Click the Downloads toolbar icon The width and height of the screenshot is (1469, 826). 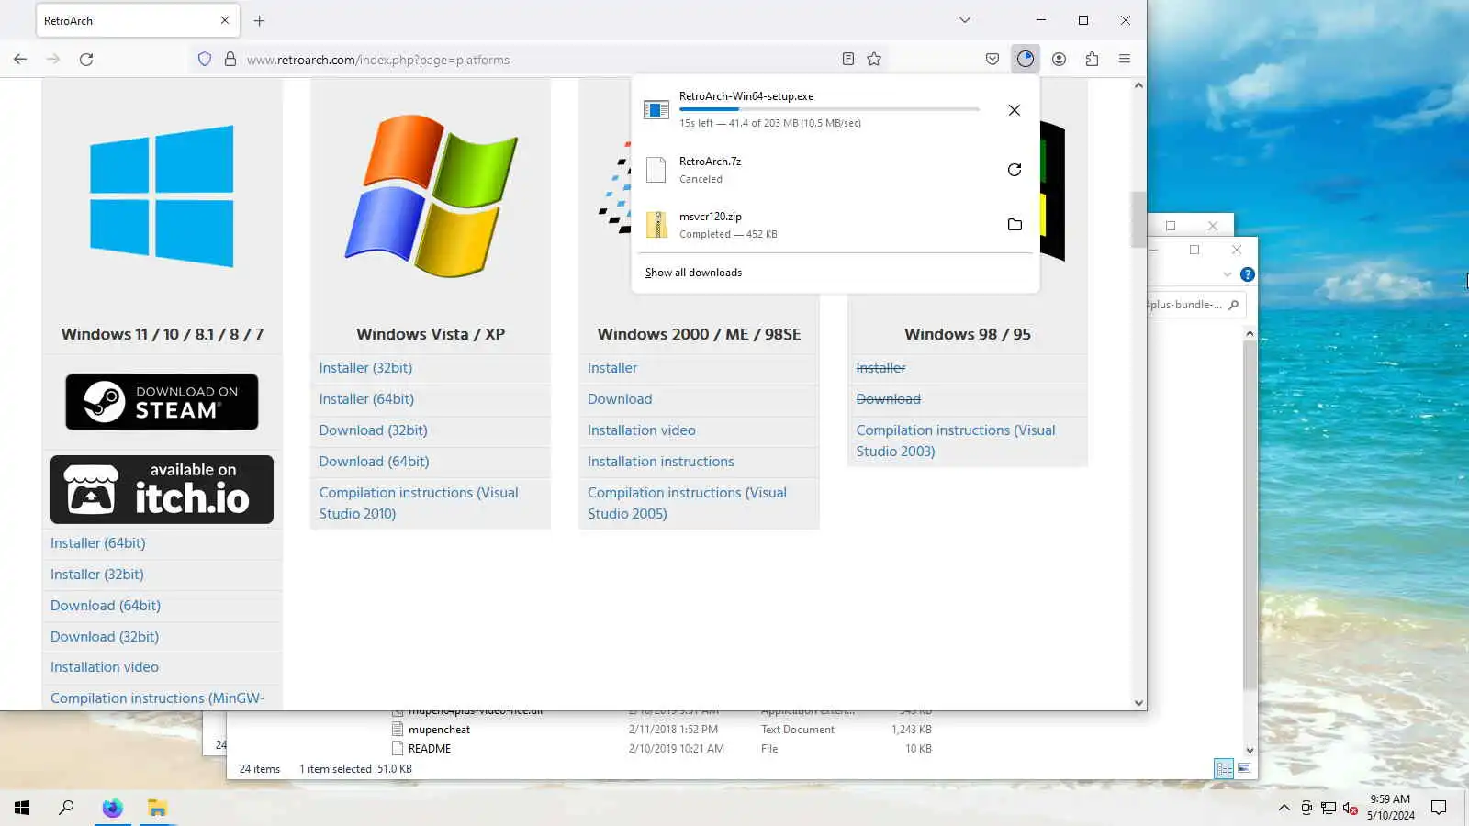pyautogui.click(x=1026, y=59)
